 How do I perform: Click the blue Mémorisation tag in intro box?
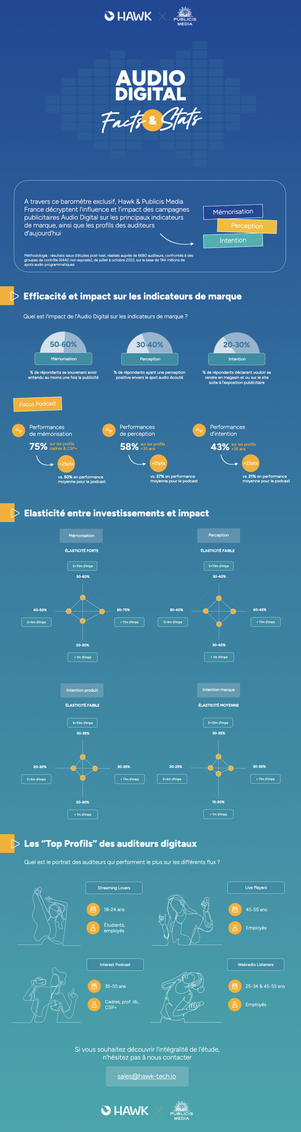tap(233, 211)
